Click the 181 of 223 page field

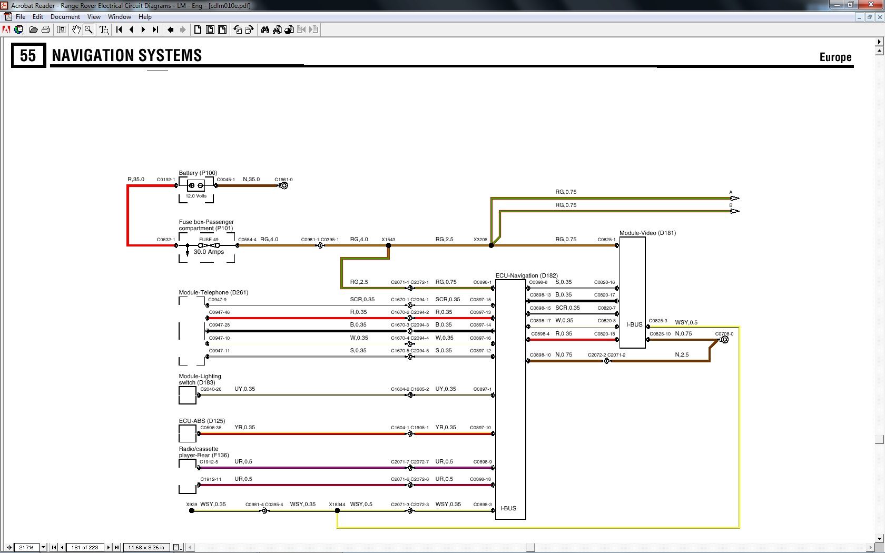[85, 547]
